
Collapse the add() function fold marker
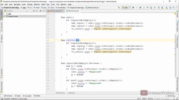pyautogui.click(x=55, y=17)
